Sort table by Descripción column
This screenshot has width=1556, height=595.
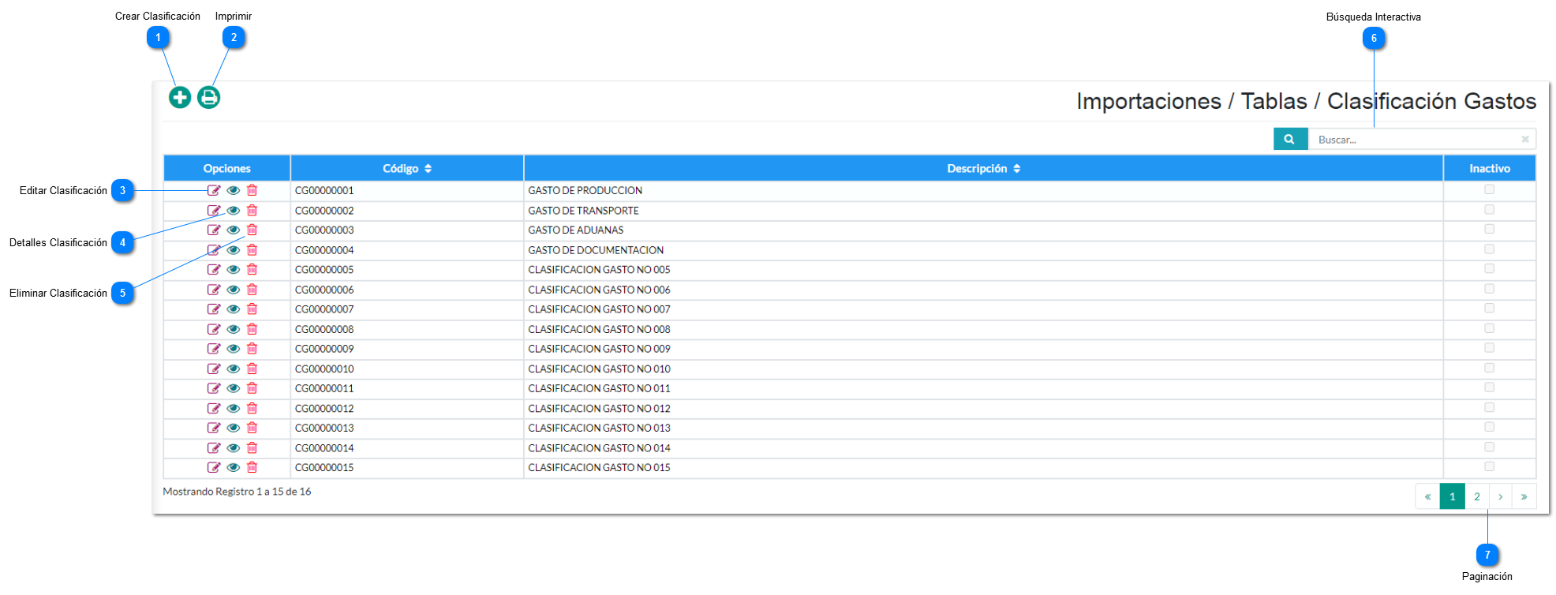coord(983,168)
